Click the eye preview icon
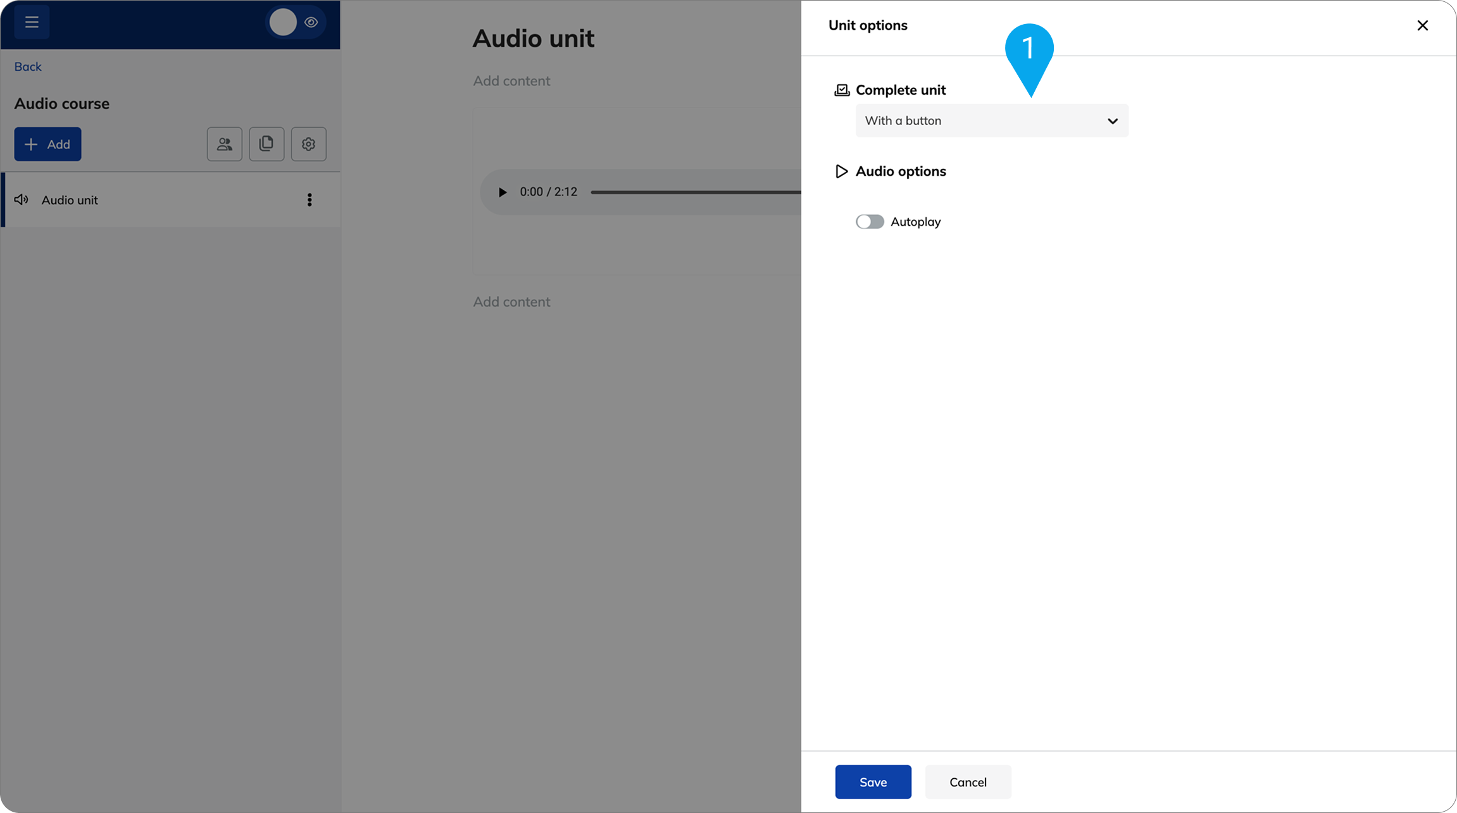Viewport: 1457px width, 813px height. 311,22
